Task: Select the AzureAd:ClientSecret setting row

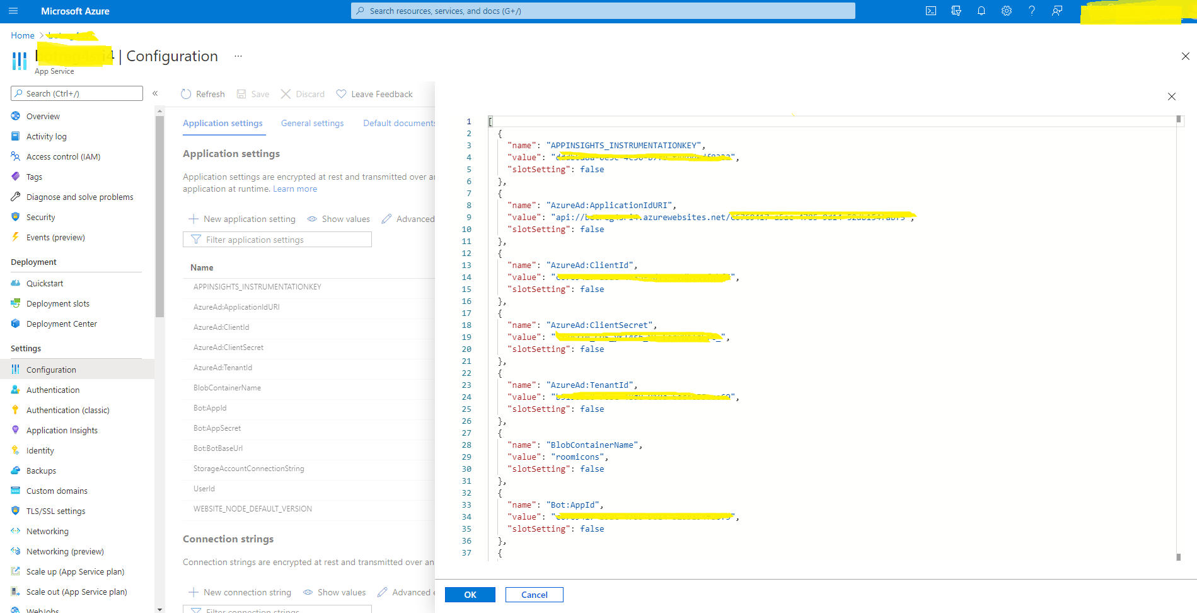Action: [x=309, y=347]
